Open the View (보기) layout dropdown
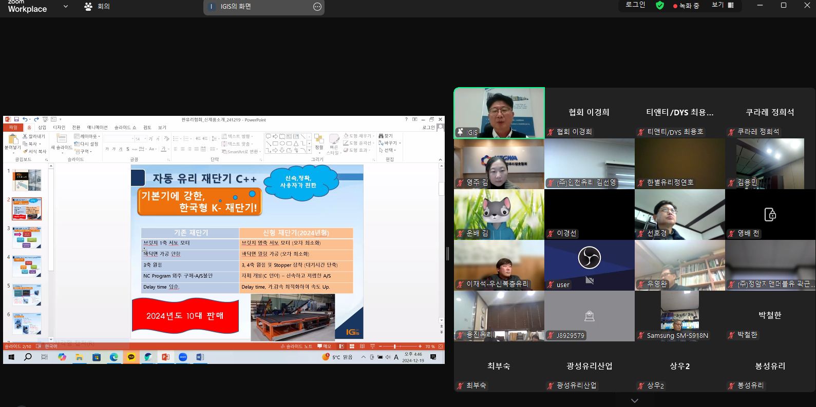 (723, 5)
